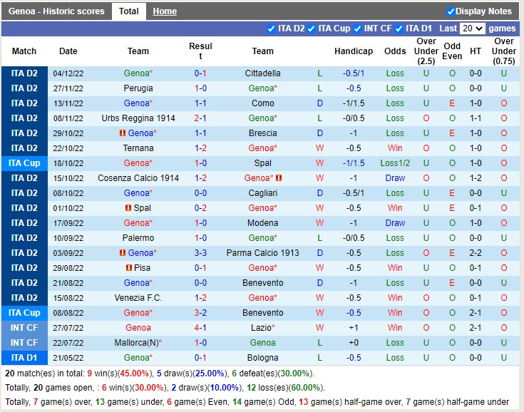
Task: Click red card icon beside Genoa versus Parma
Action: (123, 253)
